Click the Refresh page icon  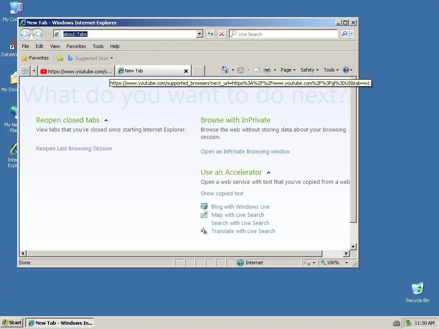210,34
